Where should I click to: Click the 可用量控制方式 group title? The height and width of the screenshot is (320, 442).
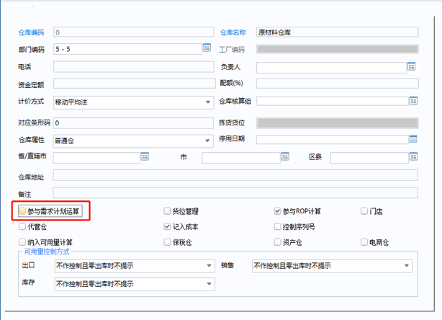[x=47, y=252]
